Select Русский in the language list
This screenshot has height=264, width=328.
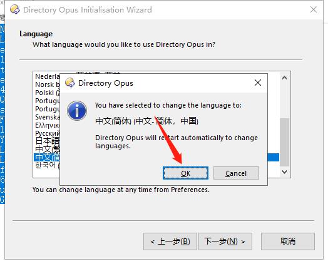pos(48,133)
